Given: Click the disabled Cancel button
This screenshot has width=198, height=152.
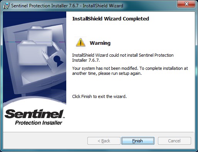Looking at the screenshot, I should coord(175,141).
